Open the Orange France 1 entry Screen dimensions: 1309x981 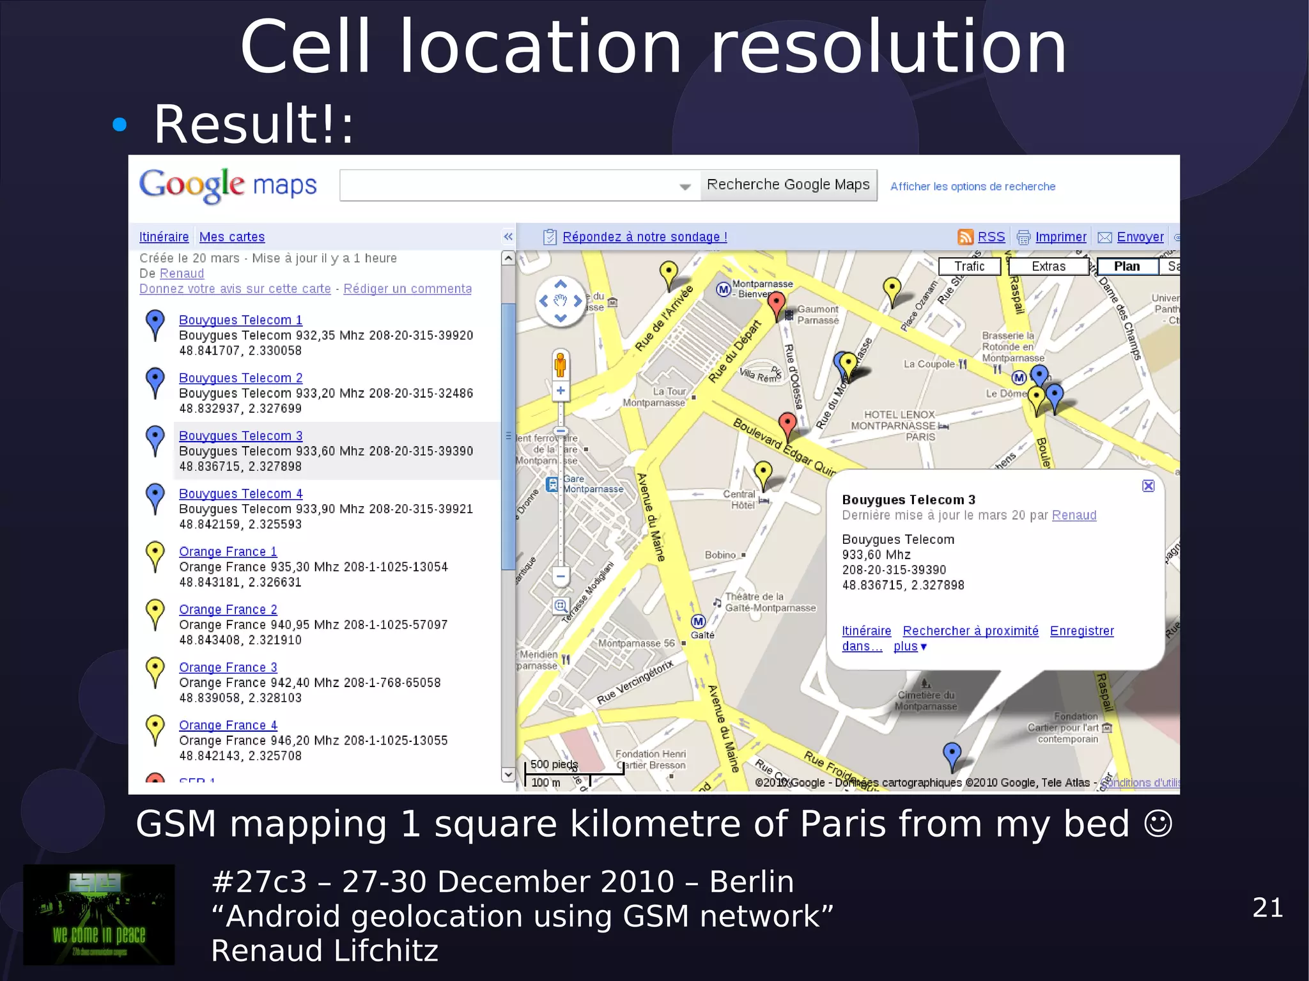tap(228, 552)
